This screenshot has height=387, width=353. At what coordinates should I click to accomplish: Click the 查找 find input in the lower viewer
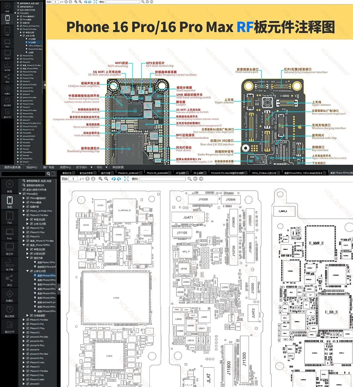(x=163, y=179)
